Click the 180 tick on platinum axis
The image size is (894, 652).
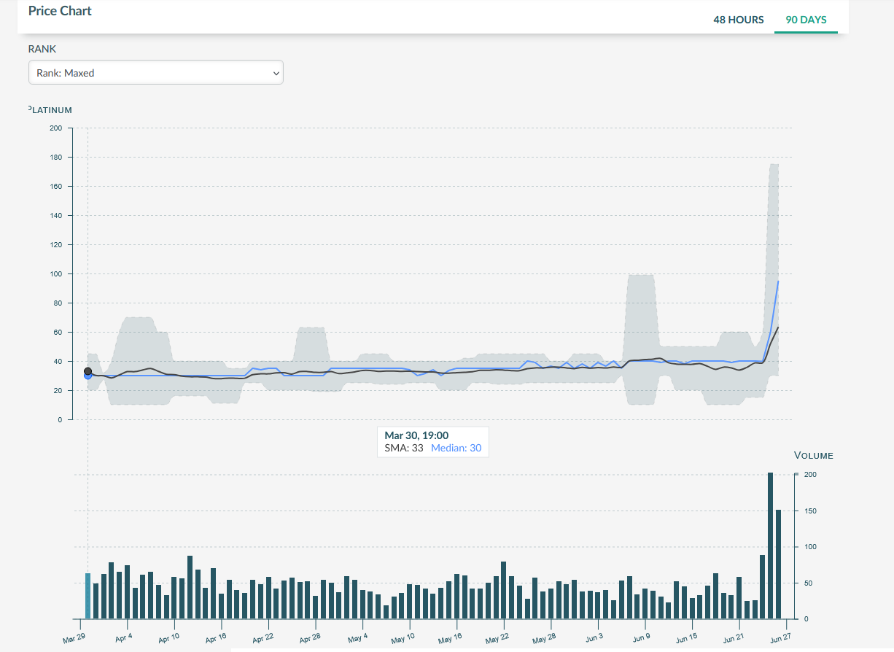coord(56,158)
